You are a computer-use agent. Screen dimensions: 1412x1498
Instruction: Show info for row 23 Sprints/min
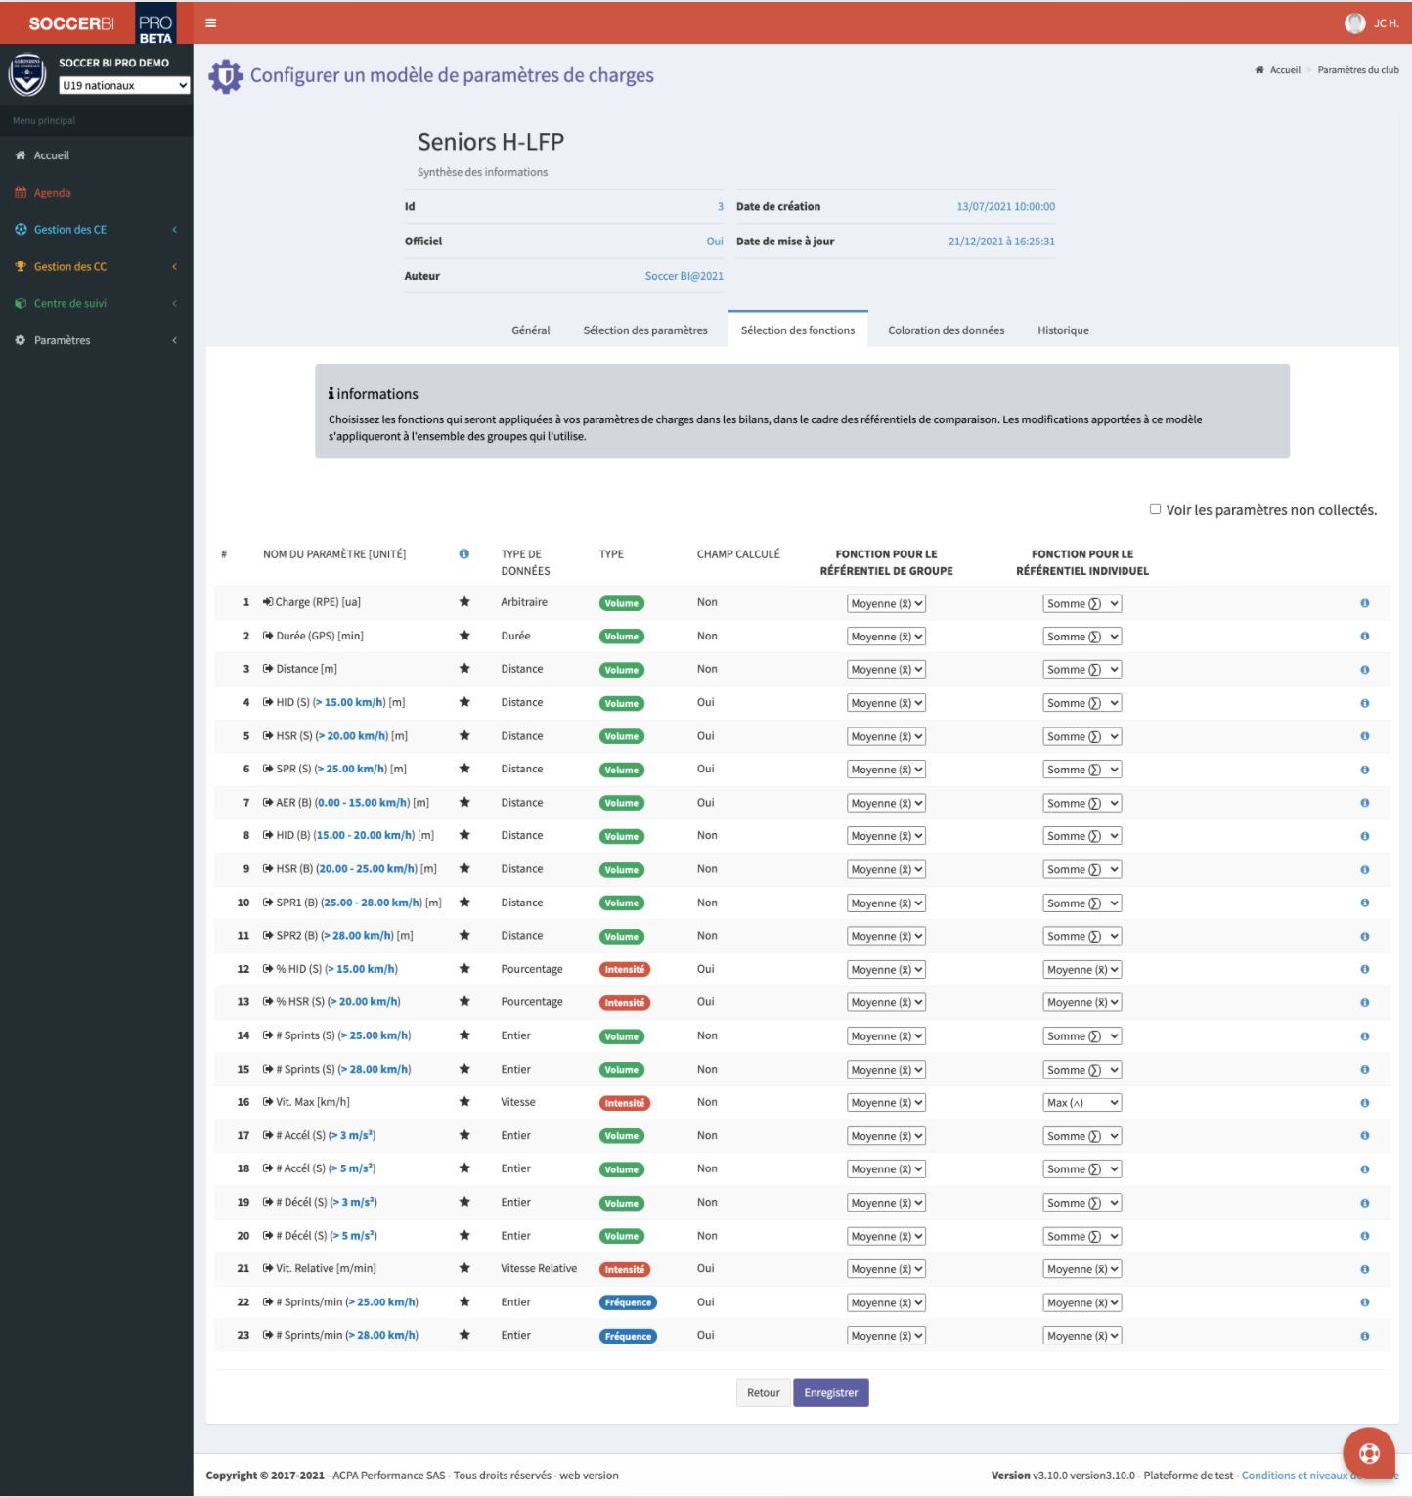(1364, 1336)
